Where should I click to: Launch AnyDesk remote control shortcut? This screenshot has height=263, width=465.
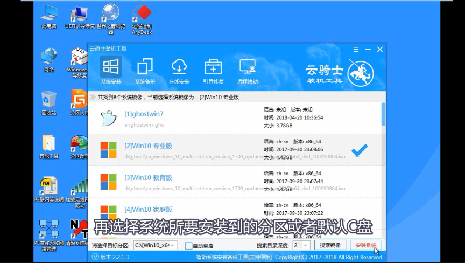click(142, 19)
